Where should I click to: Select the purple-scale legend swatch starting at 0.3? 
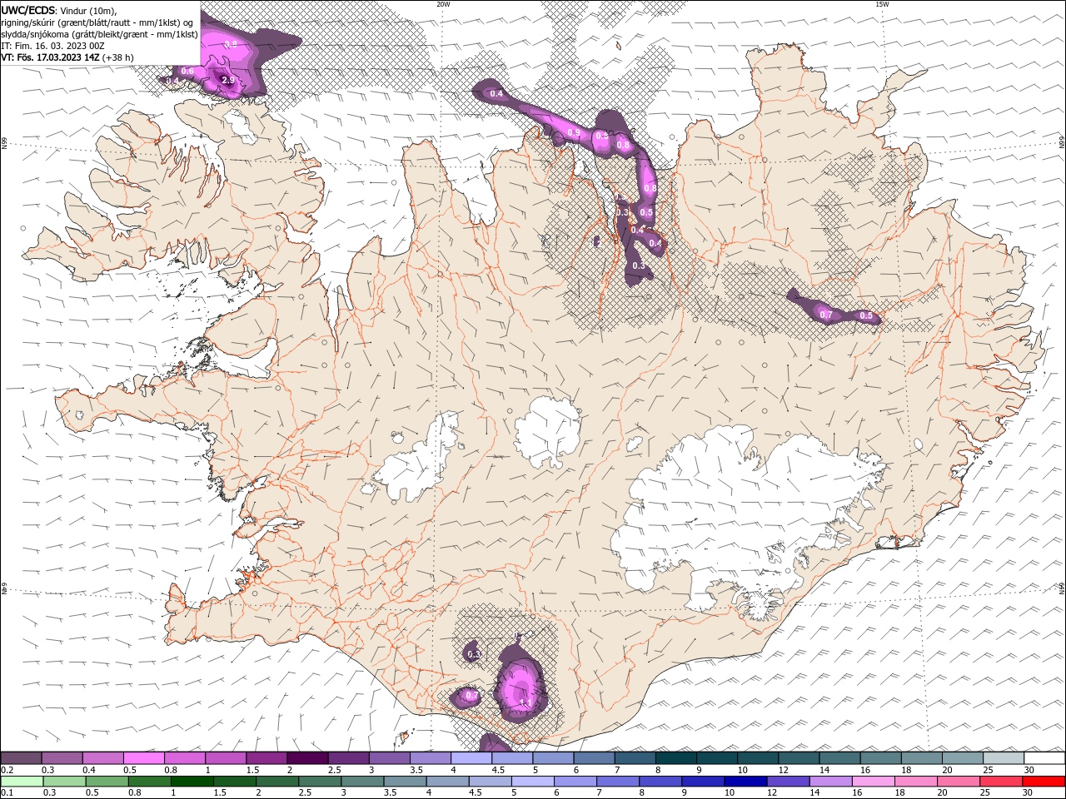pos(62,758)
